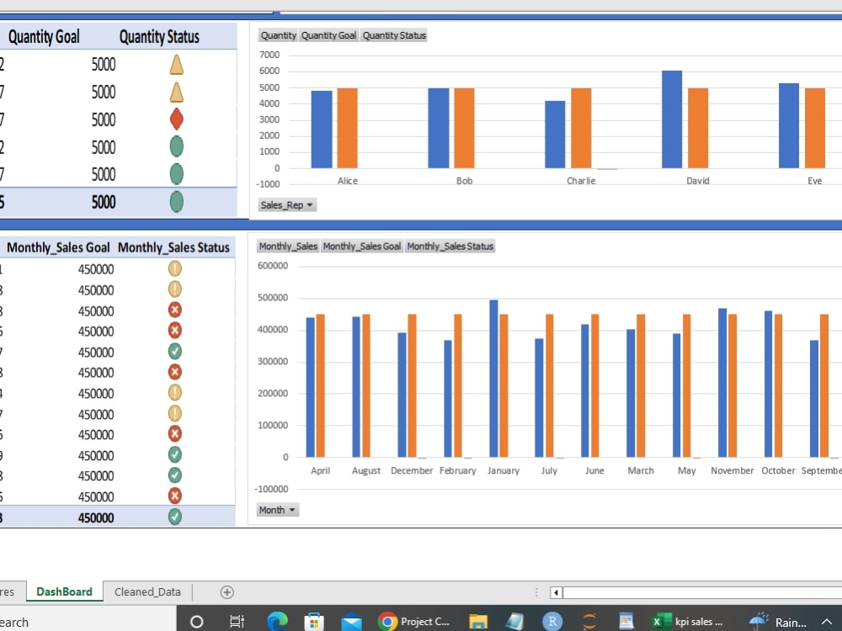The height and width of the screenshot is (631, 842).
Task: Open File Explorer from taskbar
Action: (x=477, y=622)
